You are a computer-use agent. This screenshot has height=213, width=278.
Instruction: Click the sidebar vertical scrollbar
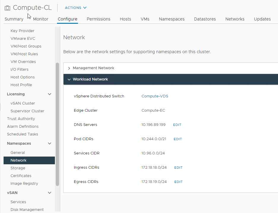click(x=57, y=125)
